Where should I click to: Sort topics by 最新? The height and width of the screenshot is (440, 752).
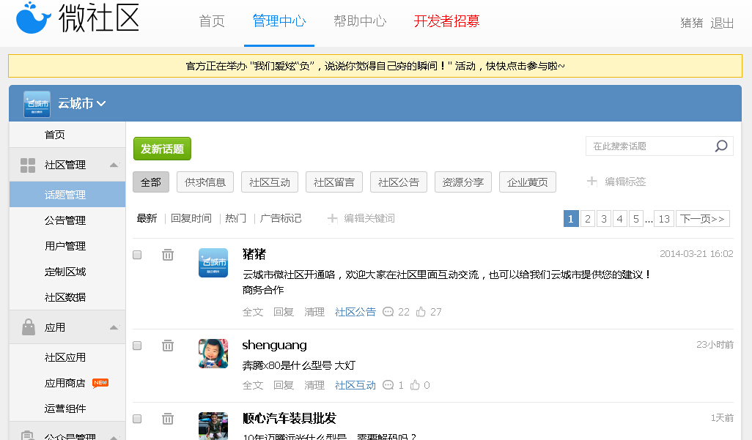(147, 219)
